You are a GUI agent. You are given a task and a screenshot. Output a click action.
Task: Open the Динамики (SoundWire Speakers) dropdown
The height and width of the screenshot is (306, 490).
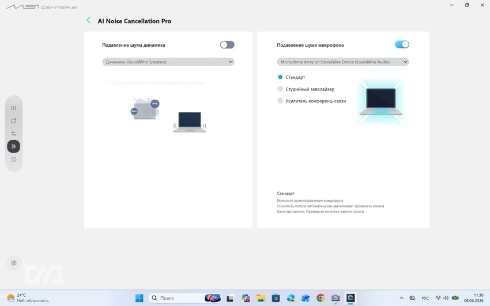click(168, 62)
